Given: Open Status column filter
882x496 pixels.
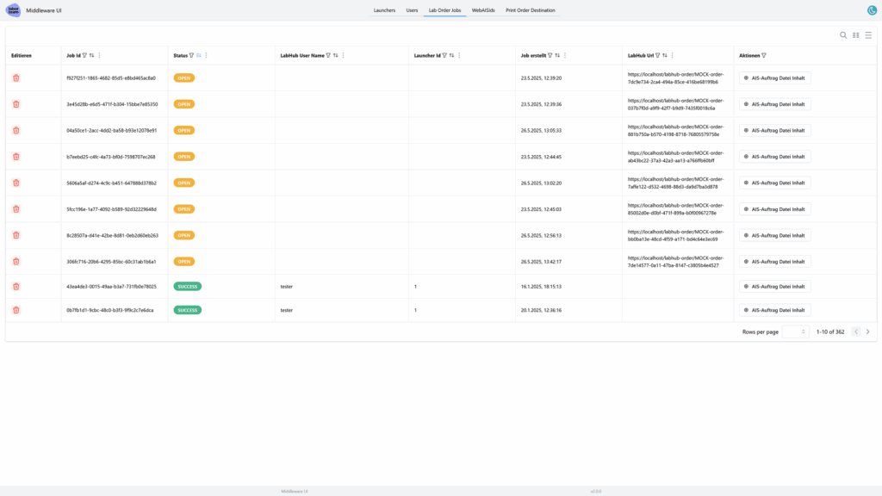Looking at the screenshot, I should click(x=191, y=56).
